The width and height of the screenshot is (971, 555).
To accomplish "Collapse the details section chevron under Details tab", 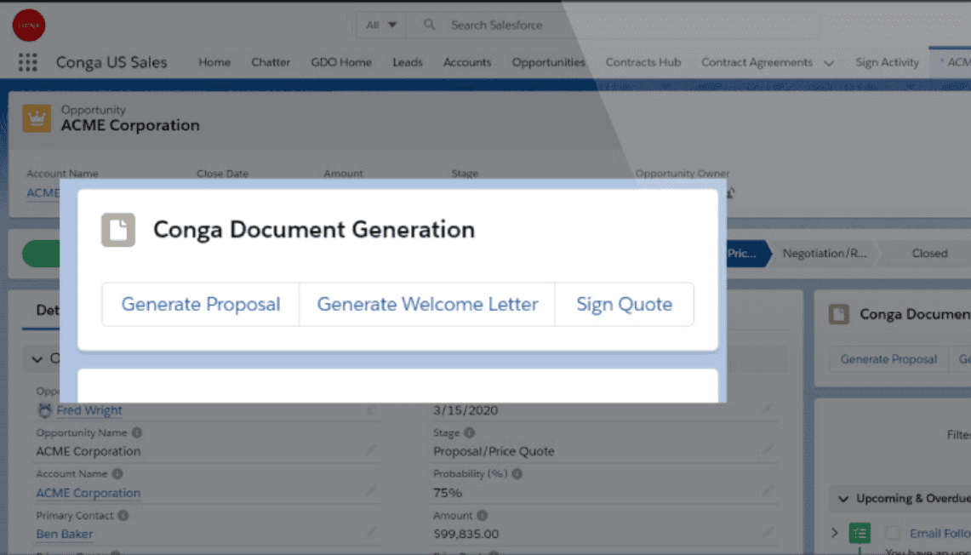I will pyautogui.click(x=37, y=358).
